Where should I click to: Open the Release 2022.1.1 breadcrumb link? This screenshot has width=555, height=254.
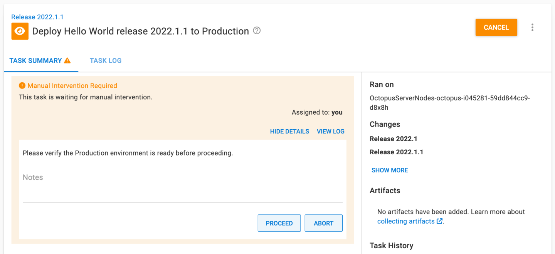37,17
